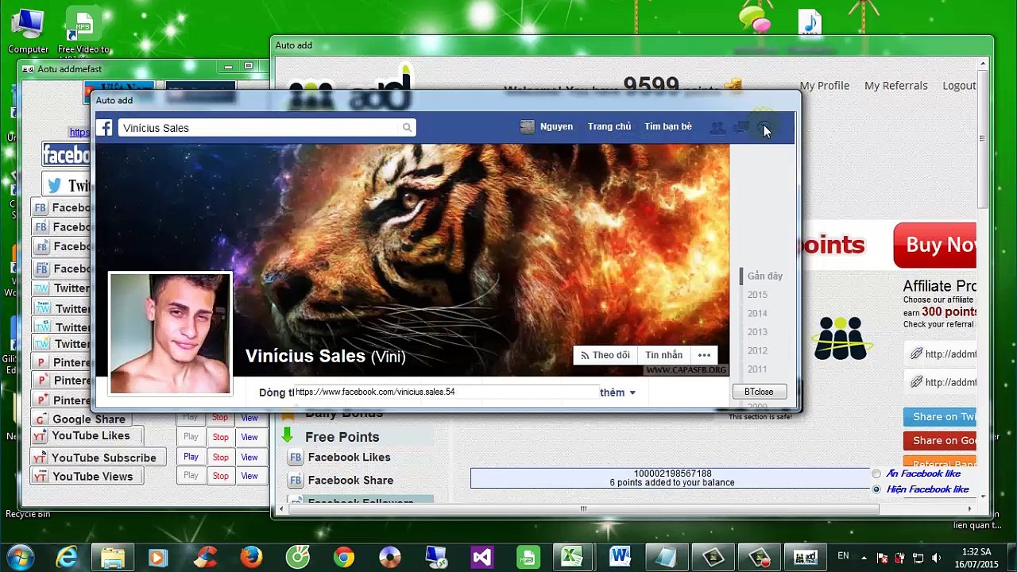Click the Theo dõi follow button
This screenshot has height=572, width=1017.
[x=605, y=355]
